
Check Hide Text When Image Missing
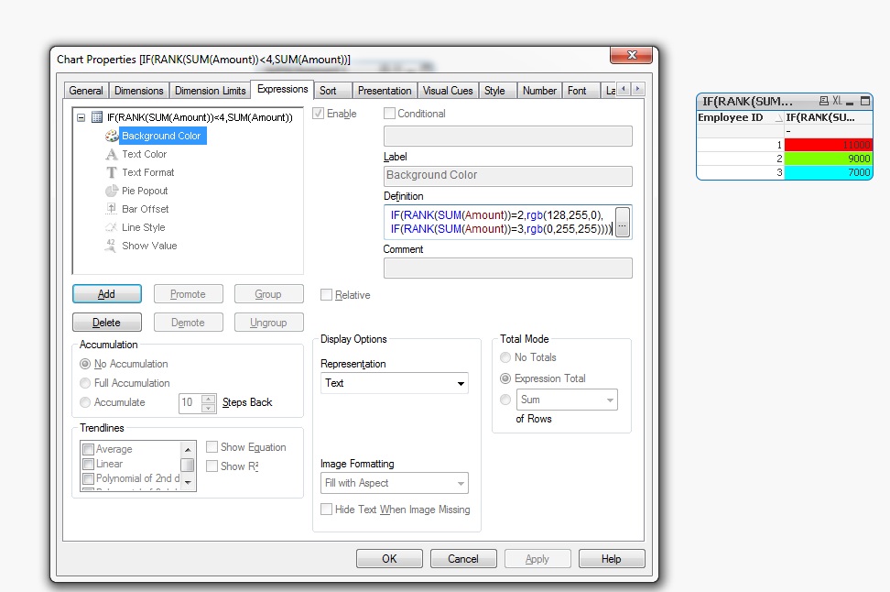pos(326,509)
